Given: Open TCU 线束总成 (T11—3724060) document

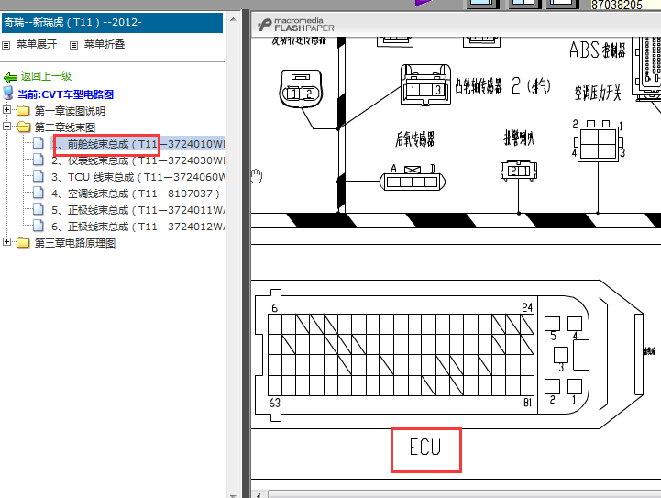Looking at the screenshot, I should [138, 177].
